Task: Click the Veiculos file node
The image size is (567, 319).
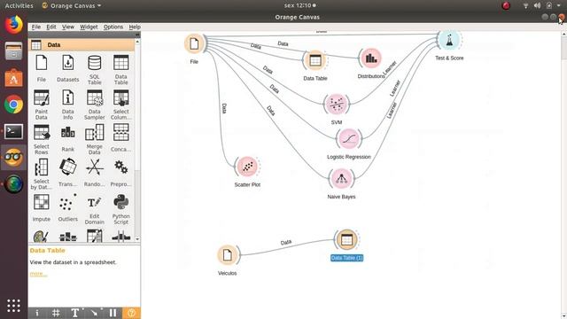Action: (x=227, y=255)
